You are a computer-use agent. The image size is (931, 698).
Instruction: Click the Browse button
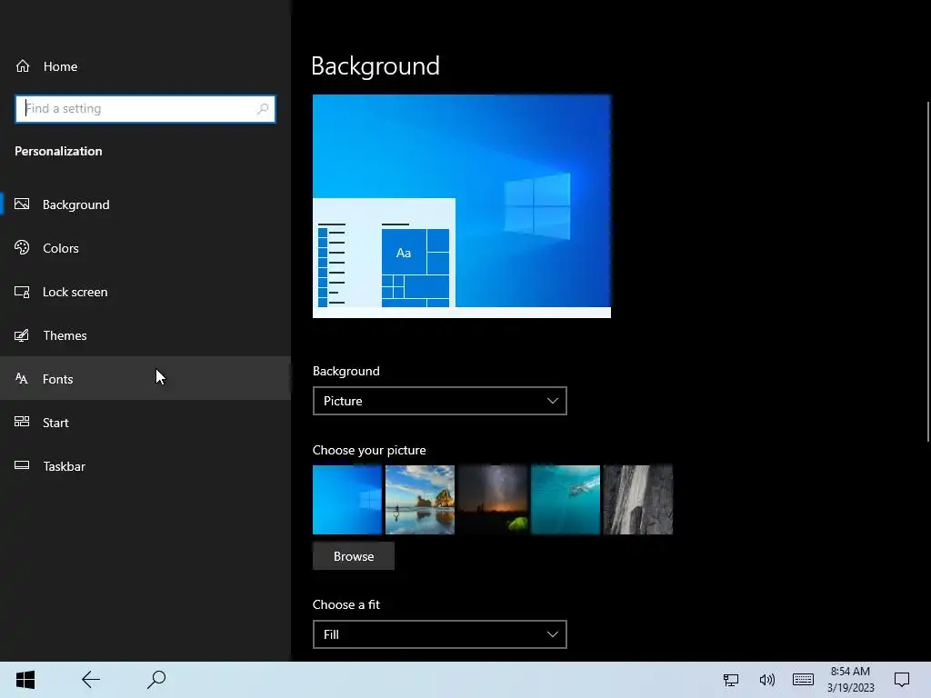[x=354, y=556]
